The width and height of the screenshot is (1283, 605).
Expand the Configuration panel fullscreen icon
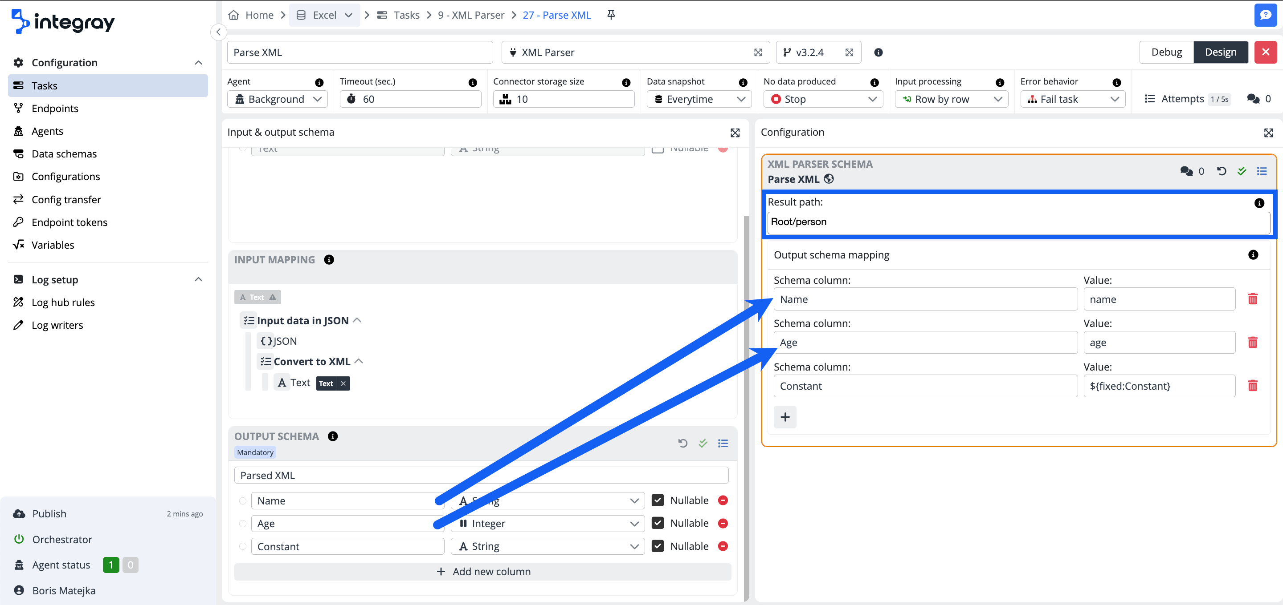1268,133
